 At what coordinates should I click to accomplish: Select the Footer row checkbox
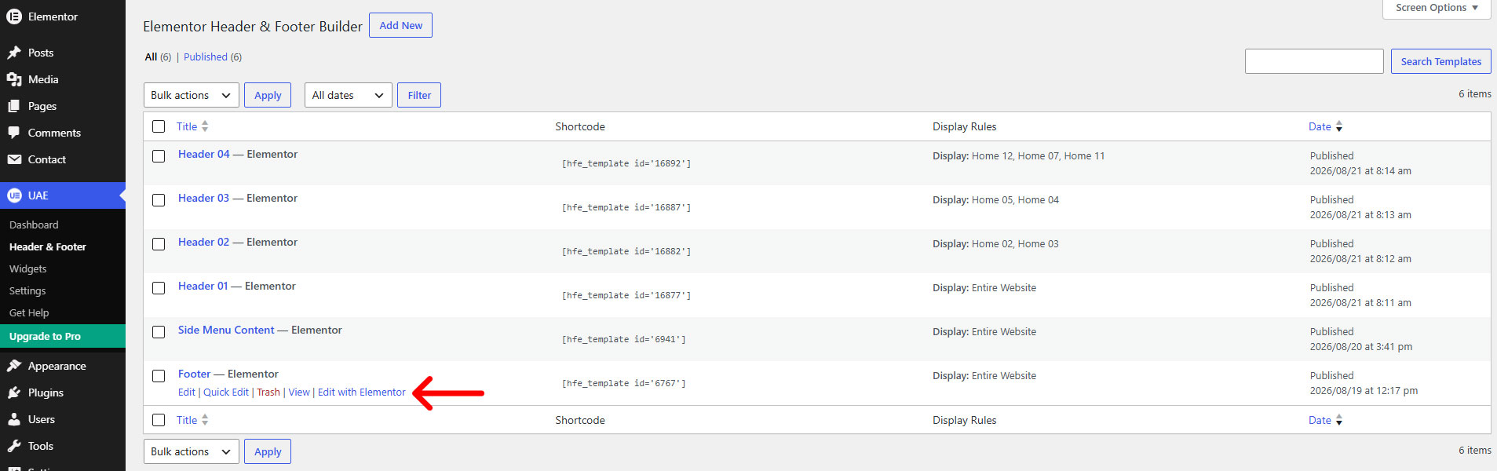tap(159, 376)
